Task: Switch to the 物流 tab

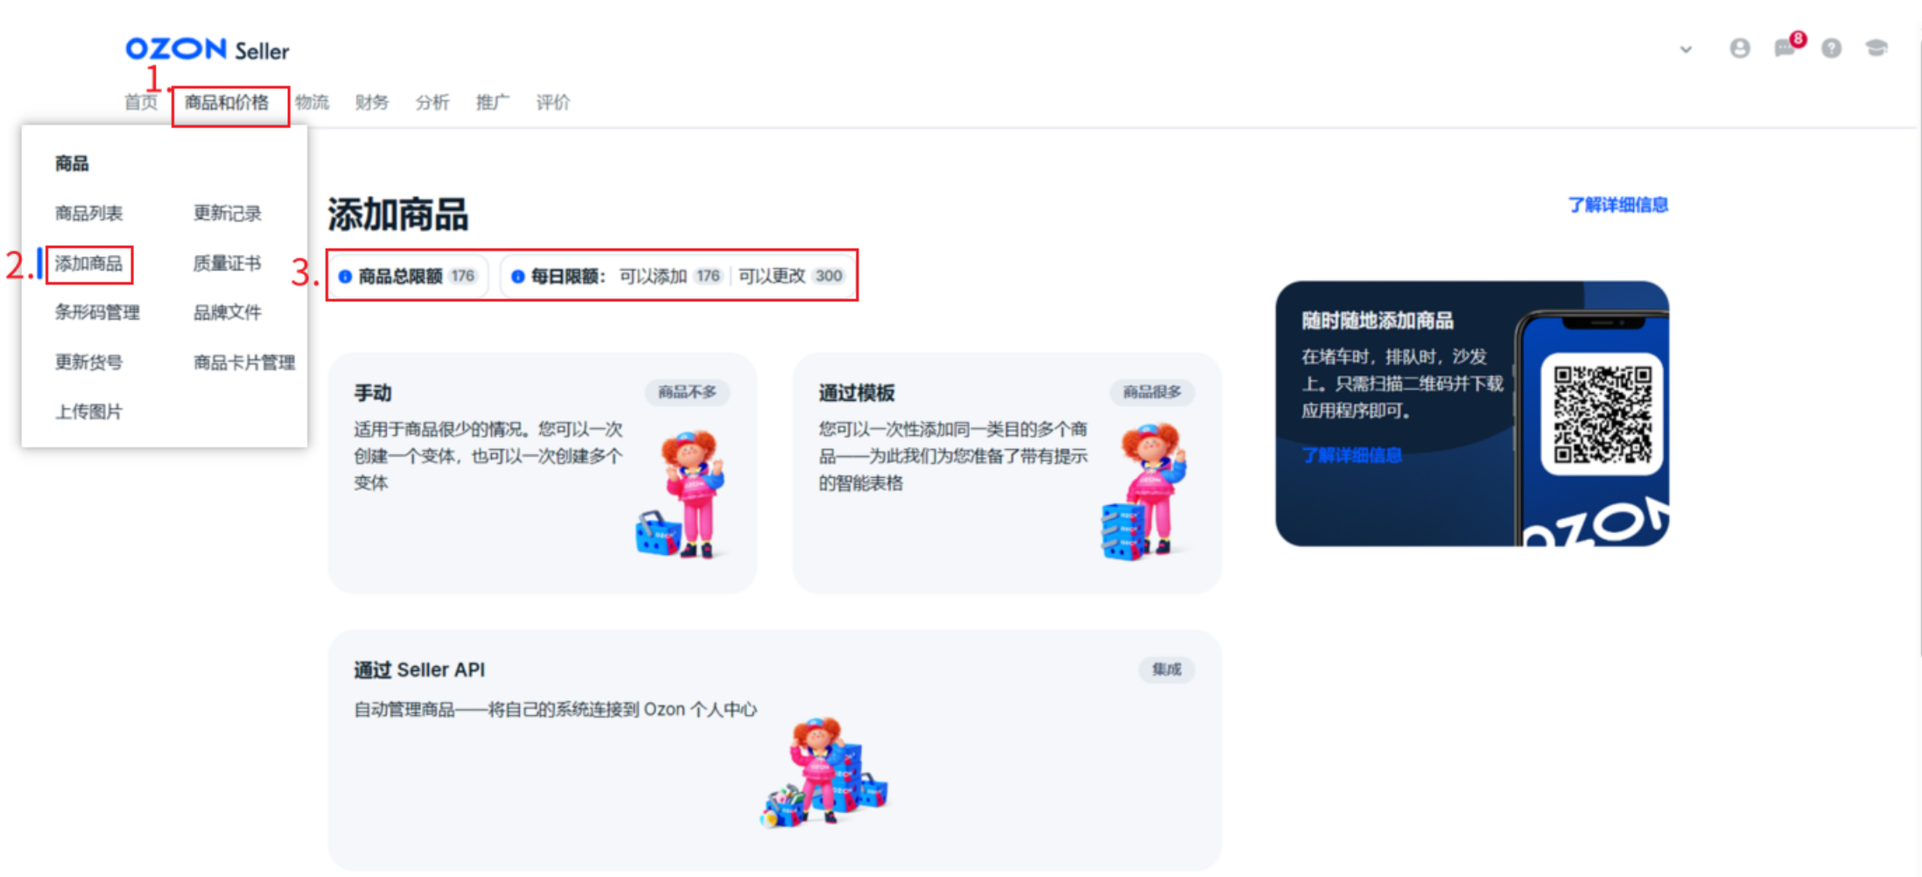Action: [312, 102]
